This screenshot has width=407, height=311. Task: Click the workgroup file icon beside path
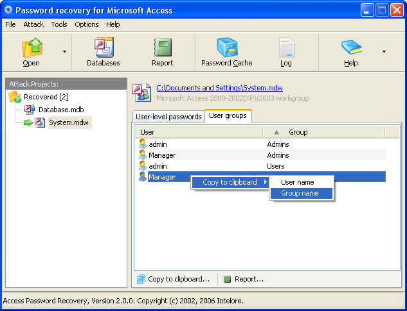[x=141, y=92]
